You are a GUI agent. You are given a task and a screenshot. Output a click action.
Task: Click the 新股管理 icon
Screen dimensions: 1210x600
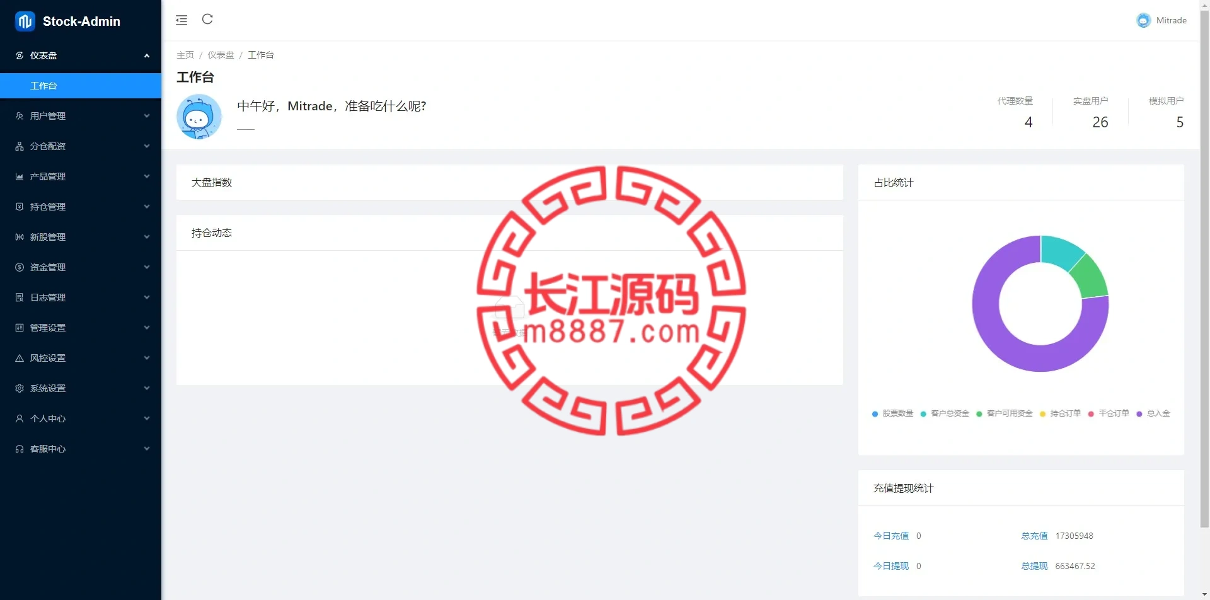pos(20,237)
